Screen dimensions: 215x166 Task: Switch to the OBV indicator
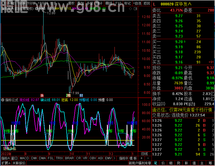coord(92,158)
